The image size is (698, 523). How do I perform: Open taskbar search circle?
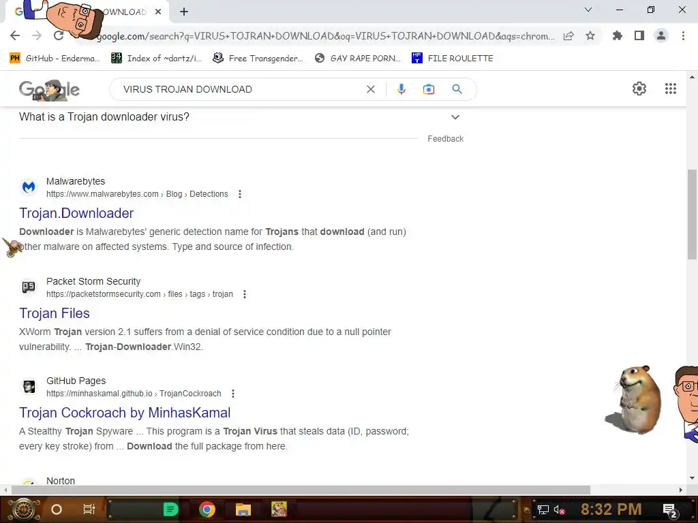[x=57, y=509]
